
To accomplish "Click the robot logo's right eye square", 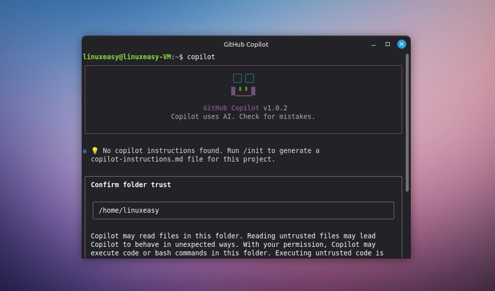I will (x=249, y=78).
